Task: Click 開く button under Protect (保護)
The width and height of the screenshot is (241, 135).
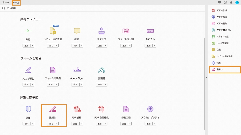Action: tap(27, 124)
